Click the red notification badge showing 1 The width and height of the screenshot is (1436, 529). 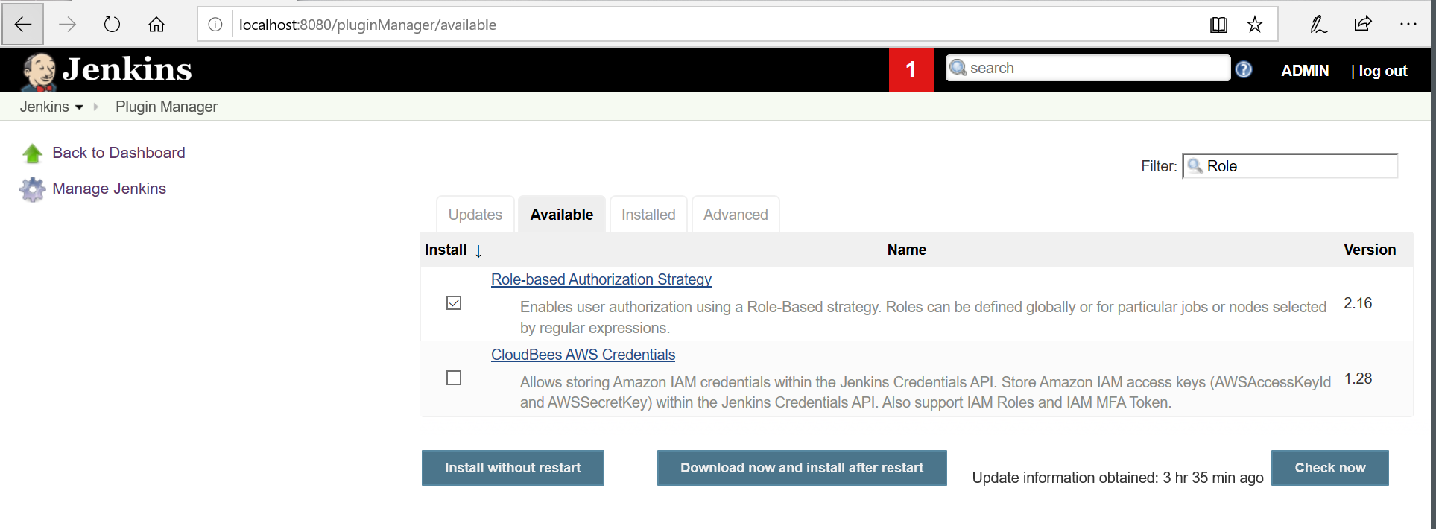[x=911, y=70]
